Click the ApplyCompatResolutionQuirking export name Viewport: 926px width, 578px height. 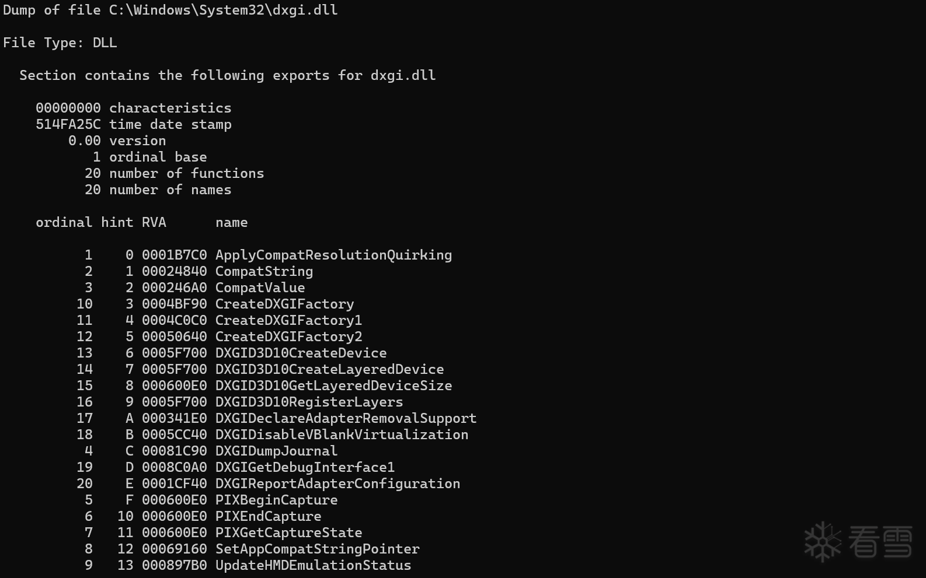click(x=333, y=255)
